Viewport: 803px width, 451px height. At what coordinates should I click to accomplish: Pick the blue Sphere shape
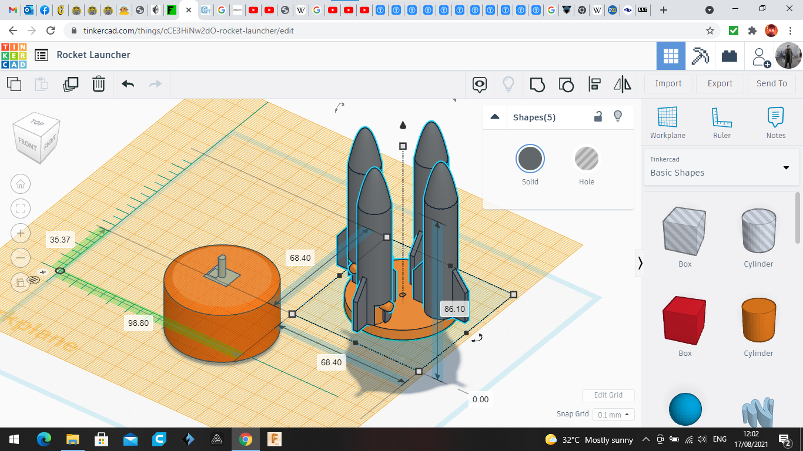pos(685,409)
